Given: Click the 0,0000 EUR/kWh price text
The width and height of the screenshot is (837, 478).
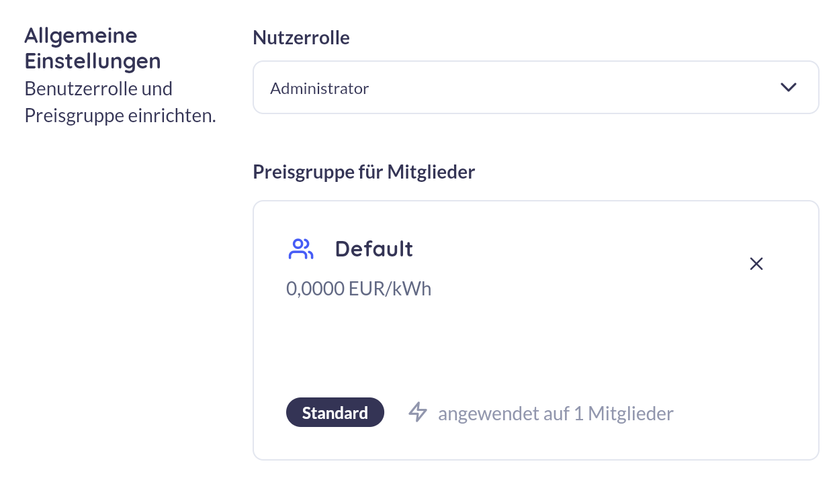Looking at the screenshot, I should (x=359, y=289).
